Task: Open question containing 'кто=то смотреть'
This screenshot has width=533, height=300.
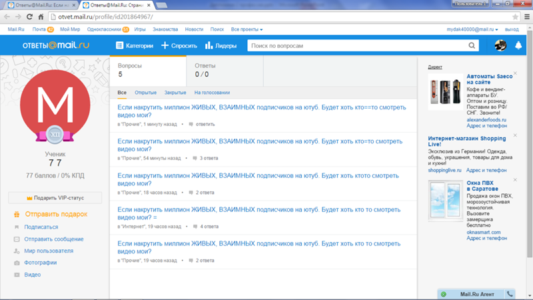Action: [260, 145]
